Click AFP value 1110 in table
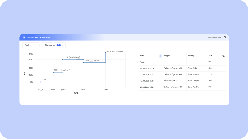Viewport: 248px width, 139px height. pos(210,74)
